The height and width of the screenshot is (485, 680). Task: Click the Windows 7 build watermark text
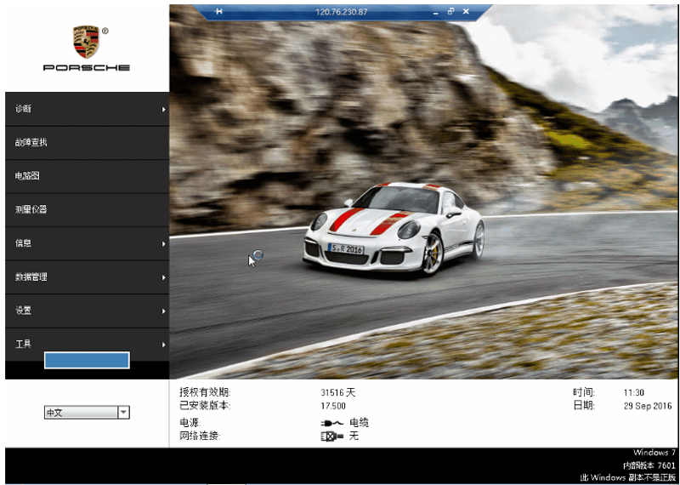click(629, 465)
